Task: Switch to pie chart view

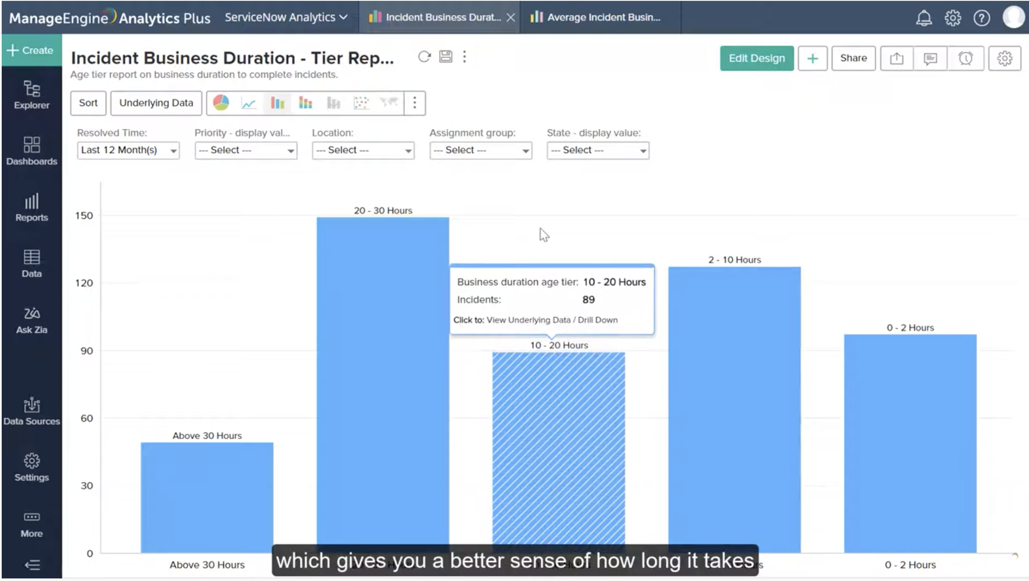Action: click(221, 103)
